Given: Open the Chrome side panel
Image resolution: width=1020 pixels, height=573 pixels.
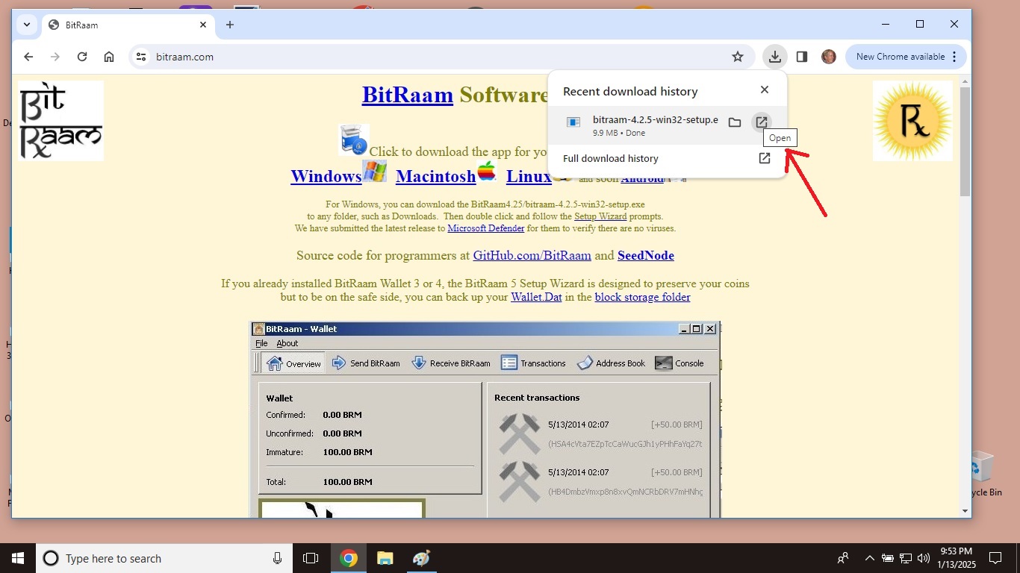Looking at the screenshot, I should click(x=802, y=57).
